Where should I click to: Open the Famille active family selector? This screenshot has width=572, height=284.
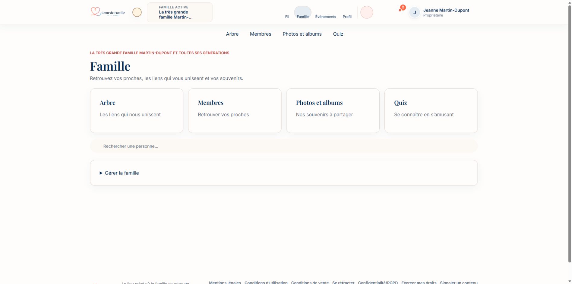click(x=180, y=12)
